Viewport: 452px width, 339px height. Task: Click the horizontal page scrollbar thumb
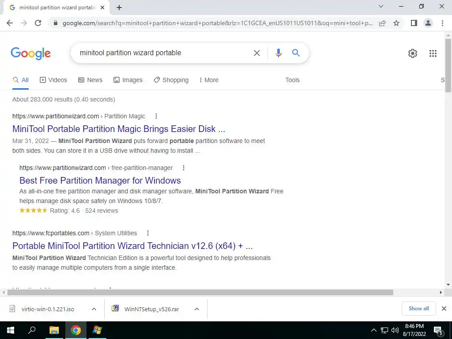click(x=200, y=293)
